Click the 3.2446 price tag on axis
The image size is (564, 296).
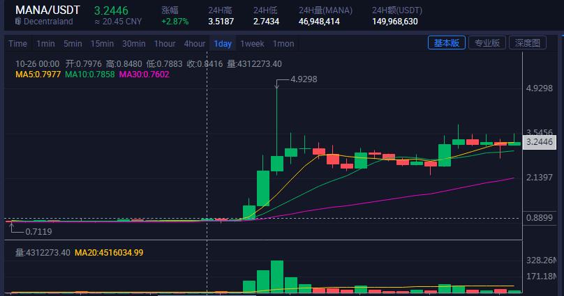[539, 142]
